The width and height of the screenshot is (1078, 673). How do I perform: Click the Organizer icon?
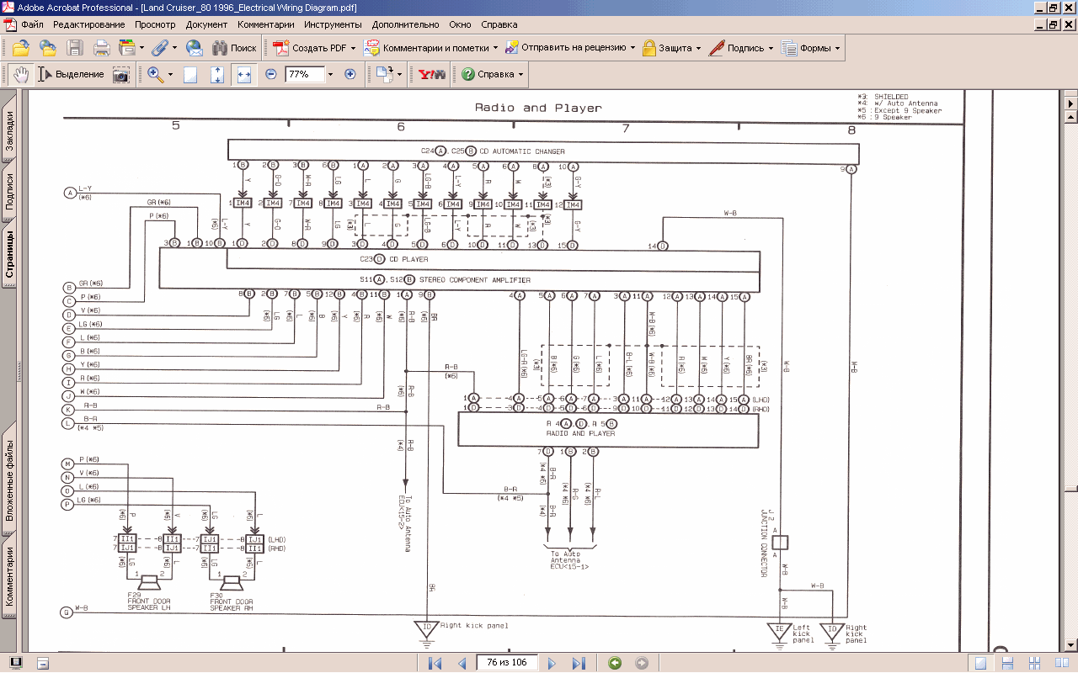coord(131,48)
